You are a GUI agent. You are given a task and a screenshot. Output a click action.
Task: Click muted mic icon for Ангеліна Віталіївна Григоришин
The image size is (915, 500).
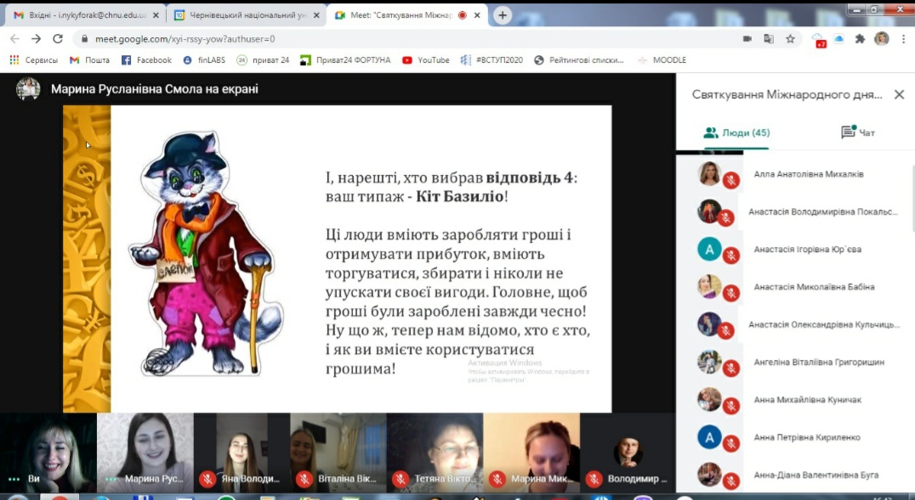click(x=730, y=368)
